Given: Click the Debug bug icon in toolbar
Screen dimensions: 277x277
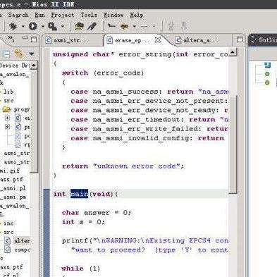Looking at the screenshot, I should 13,26.
